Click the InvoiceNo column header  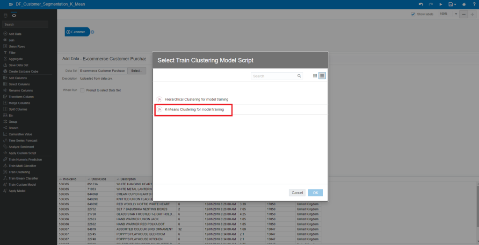72,179
